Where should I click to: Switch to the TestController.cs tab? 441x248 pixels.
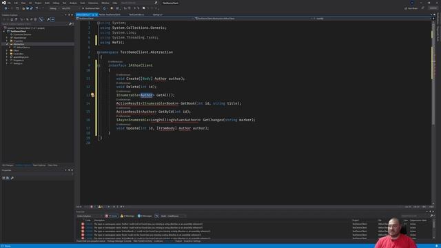click(136, 14)
